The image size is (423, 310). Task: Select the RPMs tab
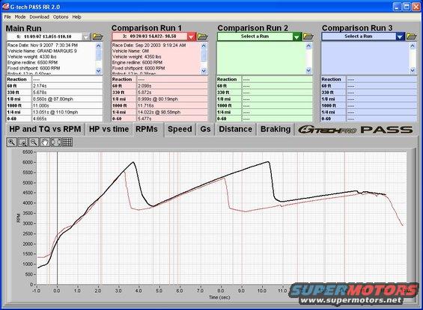tap(147, 129)
